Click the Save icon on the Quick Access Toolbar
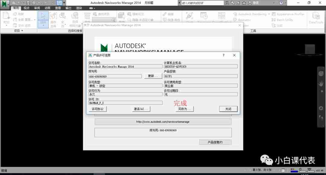Viewport: 326px width, 175px height. click(x=28, y=3)
